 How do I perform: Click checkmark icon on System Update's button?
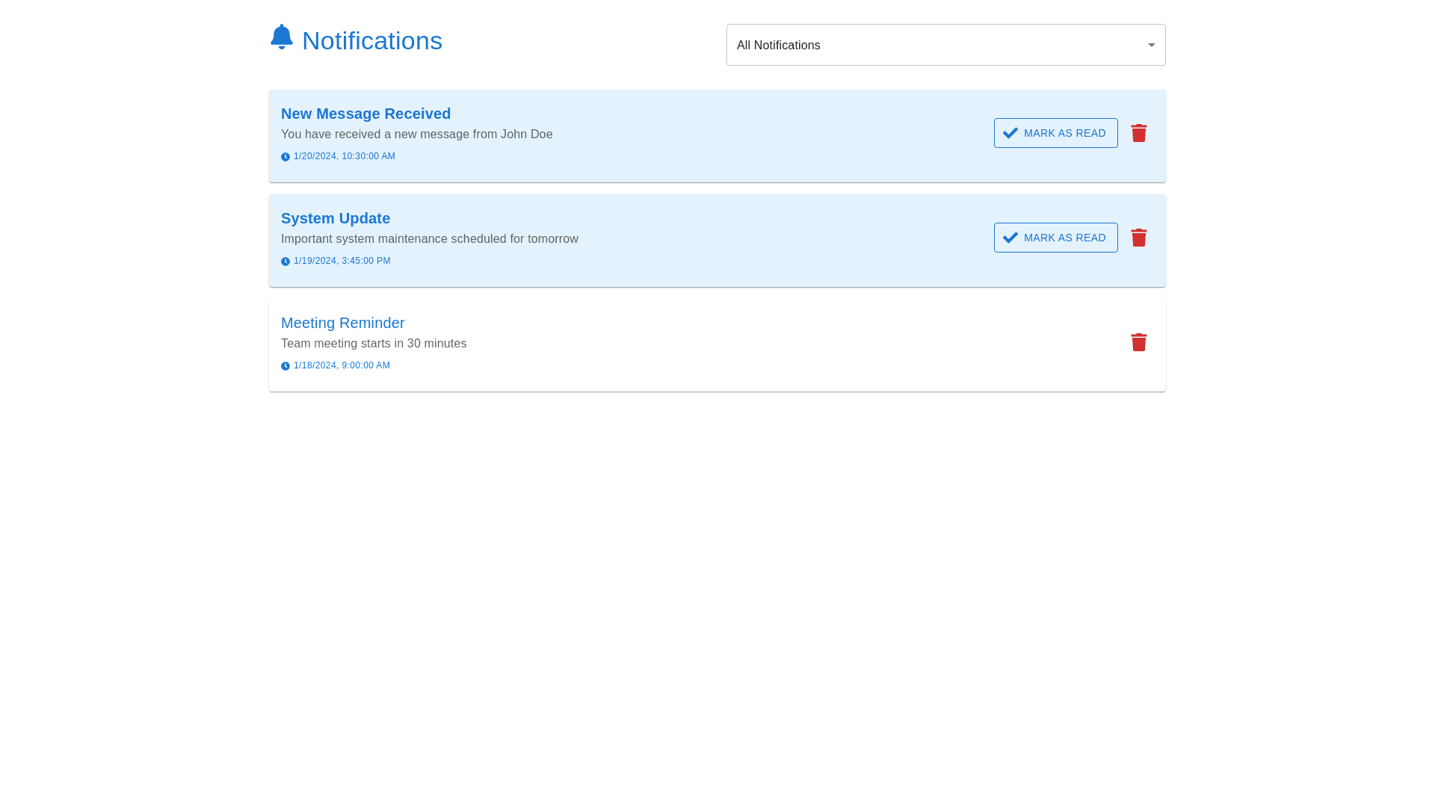[x=1010, y=238]
